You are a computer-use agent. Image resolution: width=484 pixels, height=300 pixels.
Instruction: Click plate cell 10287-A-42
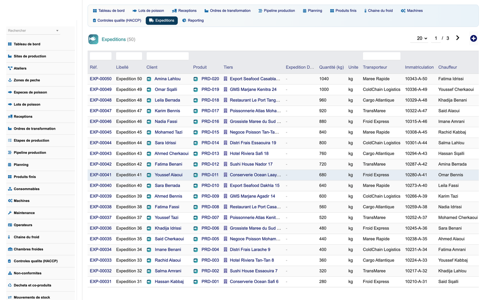[416, 164]
